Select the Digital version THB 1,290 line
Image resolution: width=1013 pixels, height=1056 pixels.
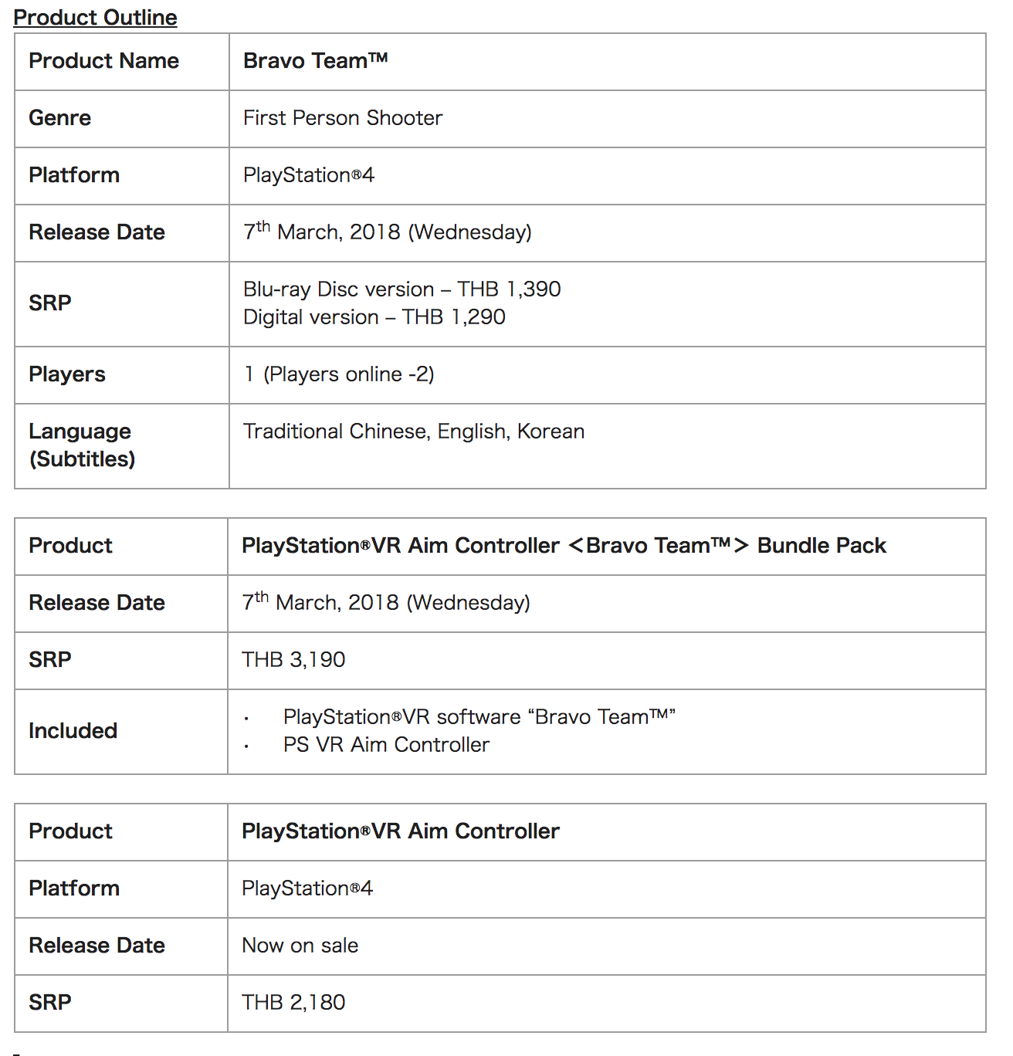374,317
